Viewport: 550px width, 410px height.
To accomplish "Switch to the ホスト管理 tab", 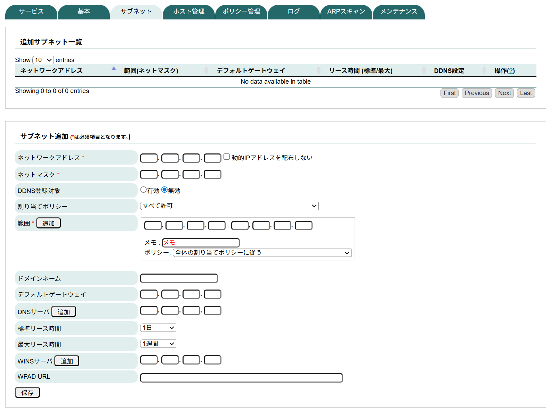I will 189,11.
